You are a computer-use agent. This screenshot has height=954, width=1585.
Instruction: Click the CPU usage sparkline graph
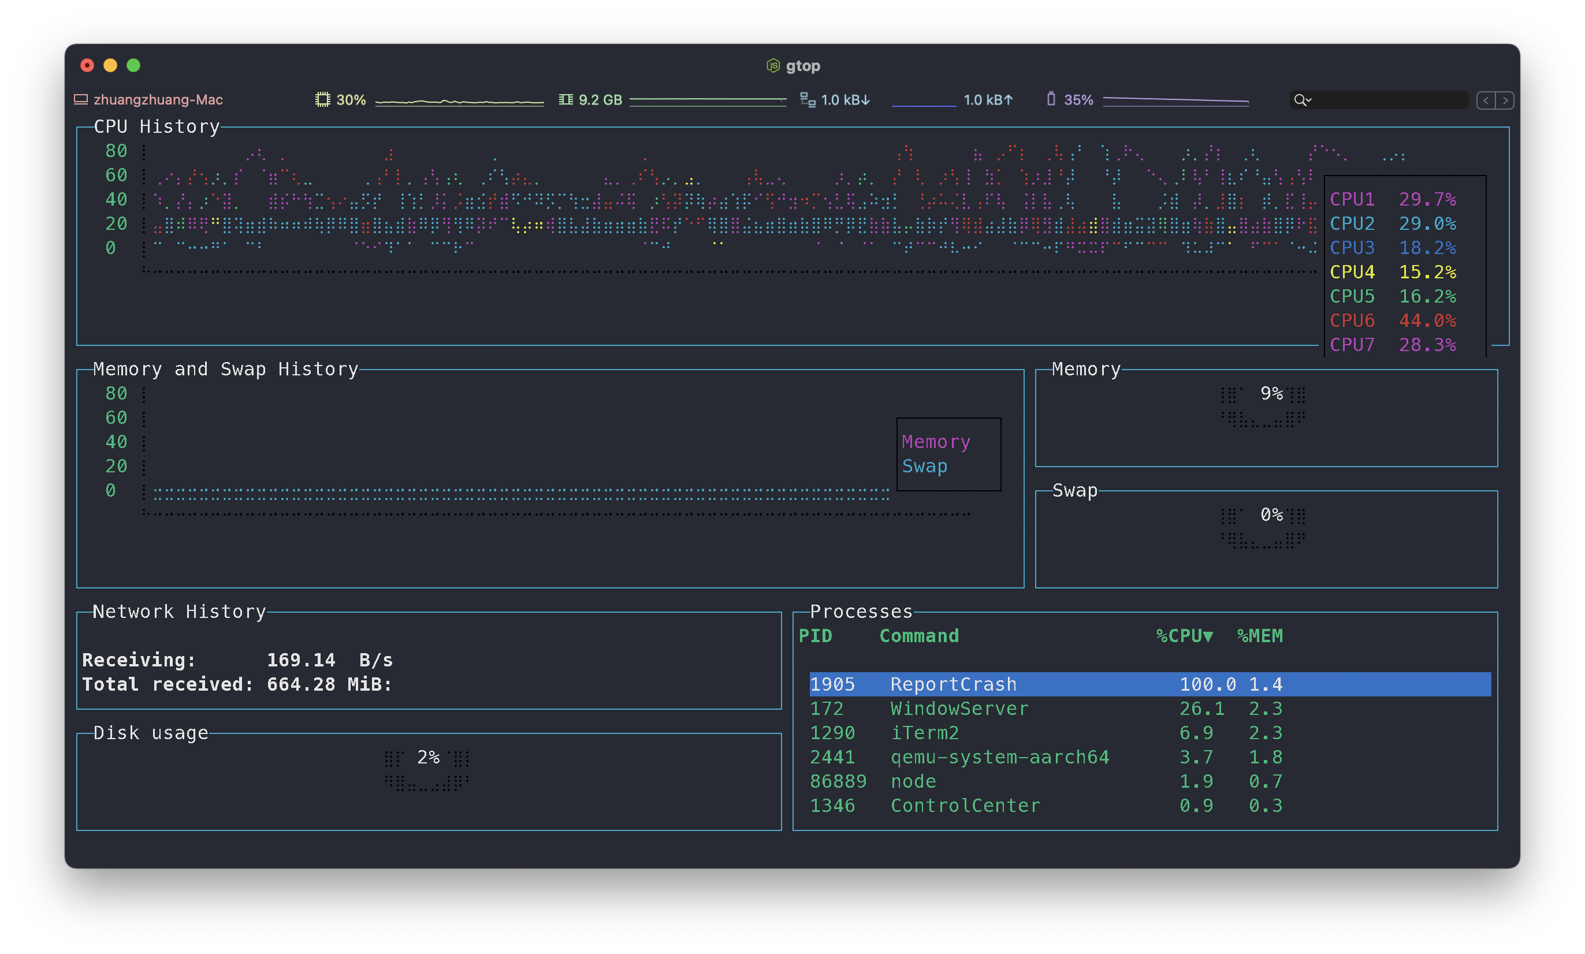pyautogui.click(x=459, y=102)
